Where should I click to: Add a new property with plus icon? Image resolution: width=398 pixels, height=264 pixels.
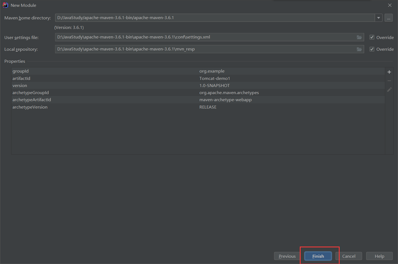coord(389,72)
